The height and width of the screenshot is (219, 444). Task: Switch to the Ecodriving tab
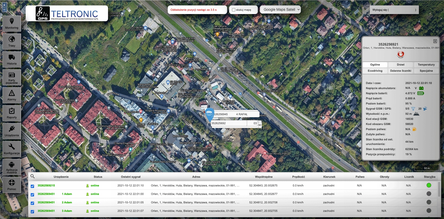click(x=375, y=71)
